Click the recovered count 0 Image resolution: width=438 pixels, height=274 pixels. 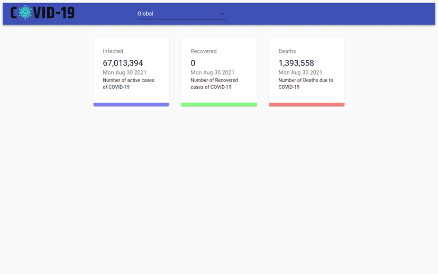pos(193,63)
